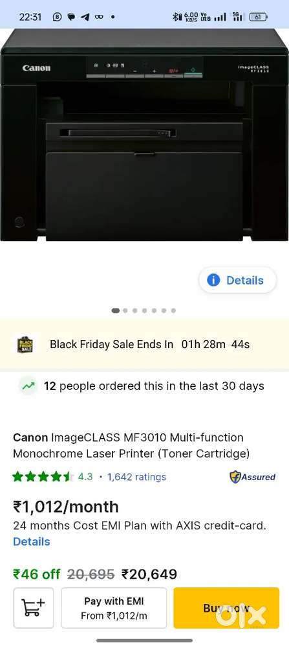Select the Buy now yellow button
The height and width of the screenshot is (648, 289).
click(226, 608)
